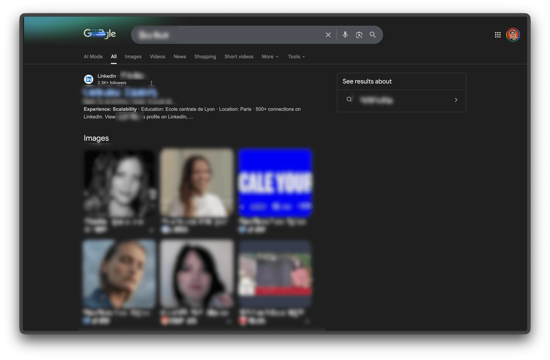Expand the More search filters dropdown
The image size is (550, 360).
point(270,57)
